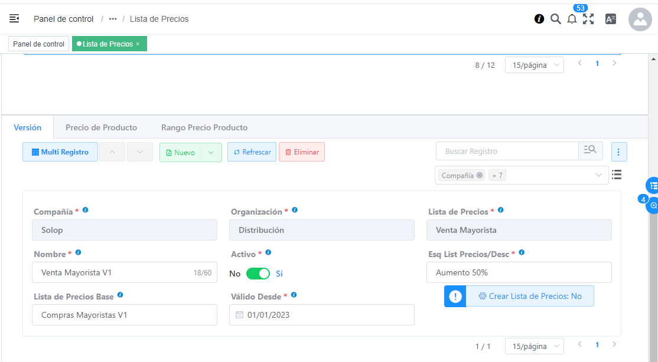Collapse the sidebar menu hamburger icon
This screenshot has height=362, width=658.
[14, 19]
